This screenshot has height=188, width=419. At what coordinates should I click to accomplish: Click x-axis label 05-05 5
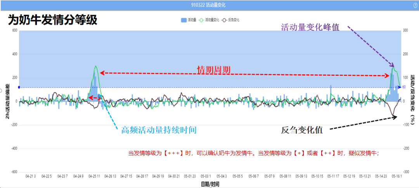(237, 176)
